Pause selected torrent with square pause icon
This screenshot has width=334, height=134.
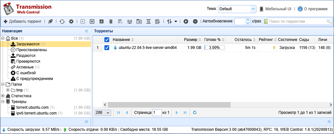click(x=92, y=21)
